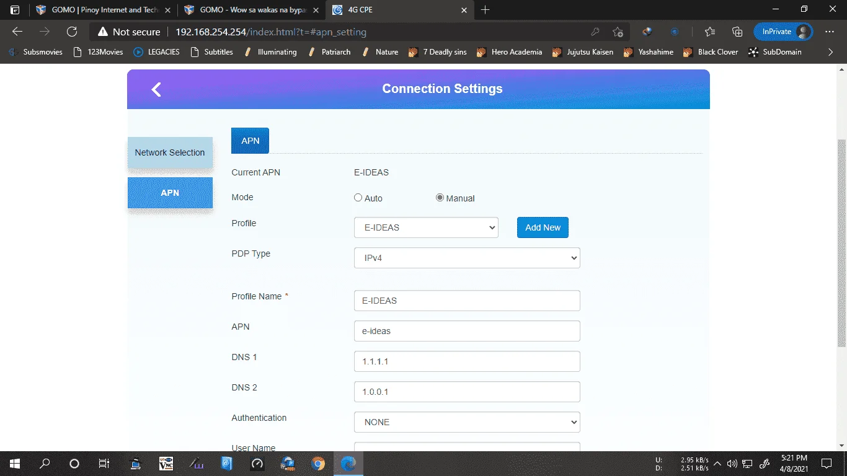Expand more bookmarks chevron
847x476 pixels.
(831, 52)
